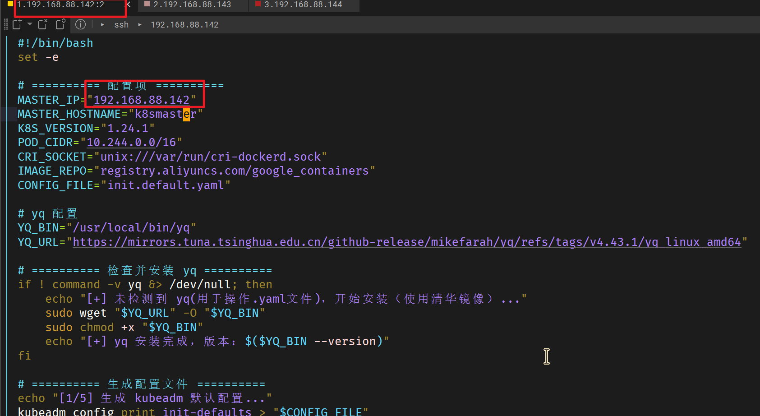Open the mirrors.tuna.tsinghua.edu.cn YQ_URL link
760x416 pixels.
click(407, 242)
